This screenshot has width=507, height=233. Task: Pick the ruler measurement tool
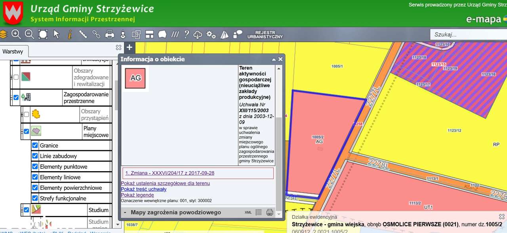coord(83,34)
